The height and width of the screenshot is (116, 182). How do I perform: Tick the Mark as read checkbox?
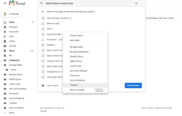(x=43, y=24)
